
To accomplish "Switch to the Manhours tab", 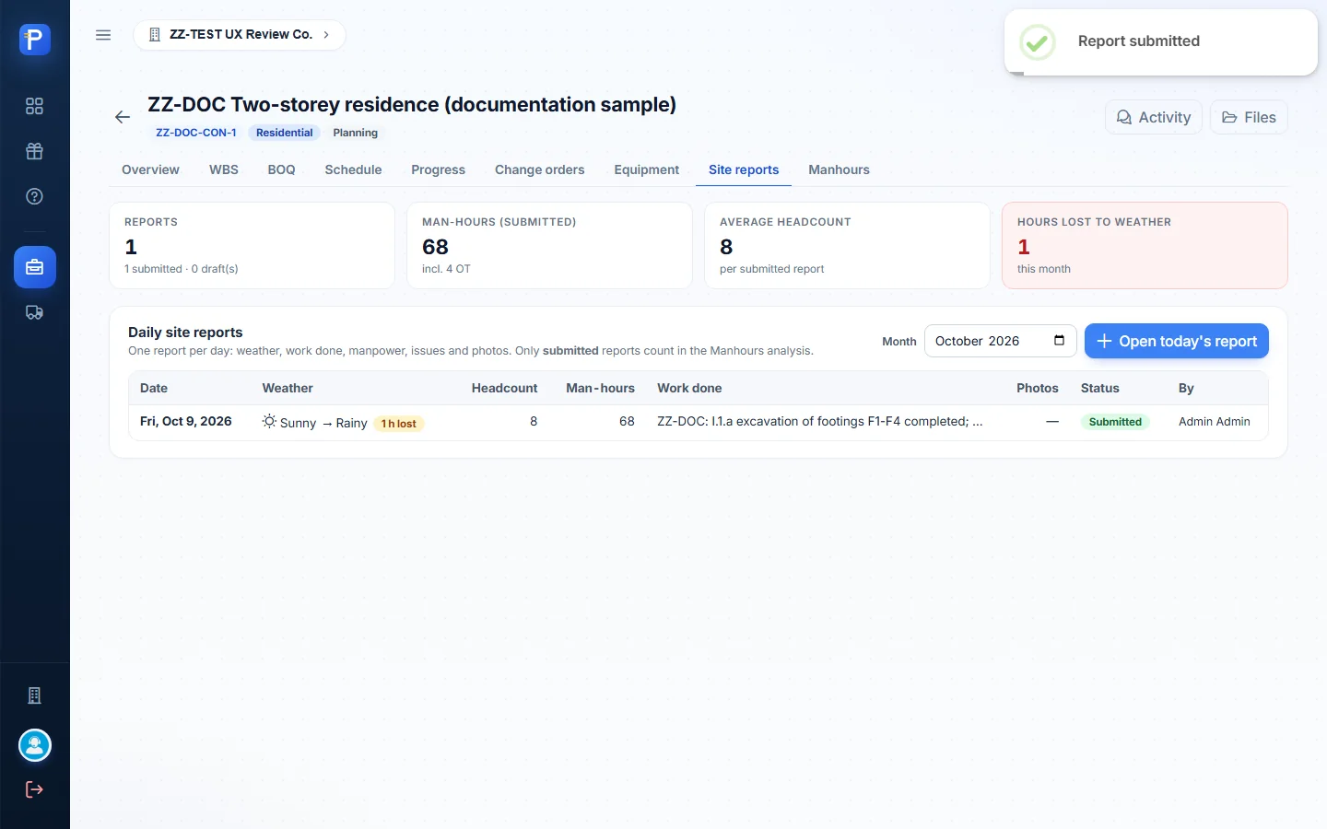I will [x=839, y=169].
